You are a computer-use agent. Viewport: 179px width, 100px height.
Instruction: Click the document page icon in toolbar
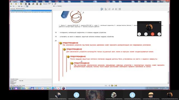[x=26, y=4]
